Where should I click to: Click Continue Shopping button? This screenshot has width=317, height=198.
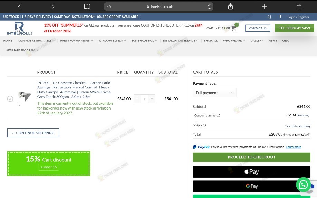tap(33, 133)
